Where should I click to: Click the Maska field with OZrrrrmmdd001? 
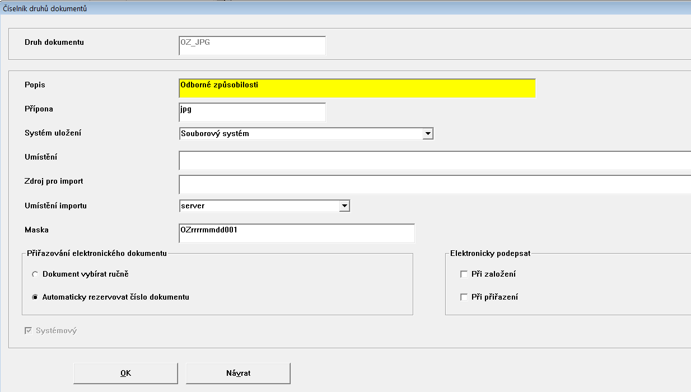296,233
